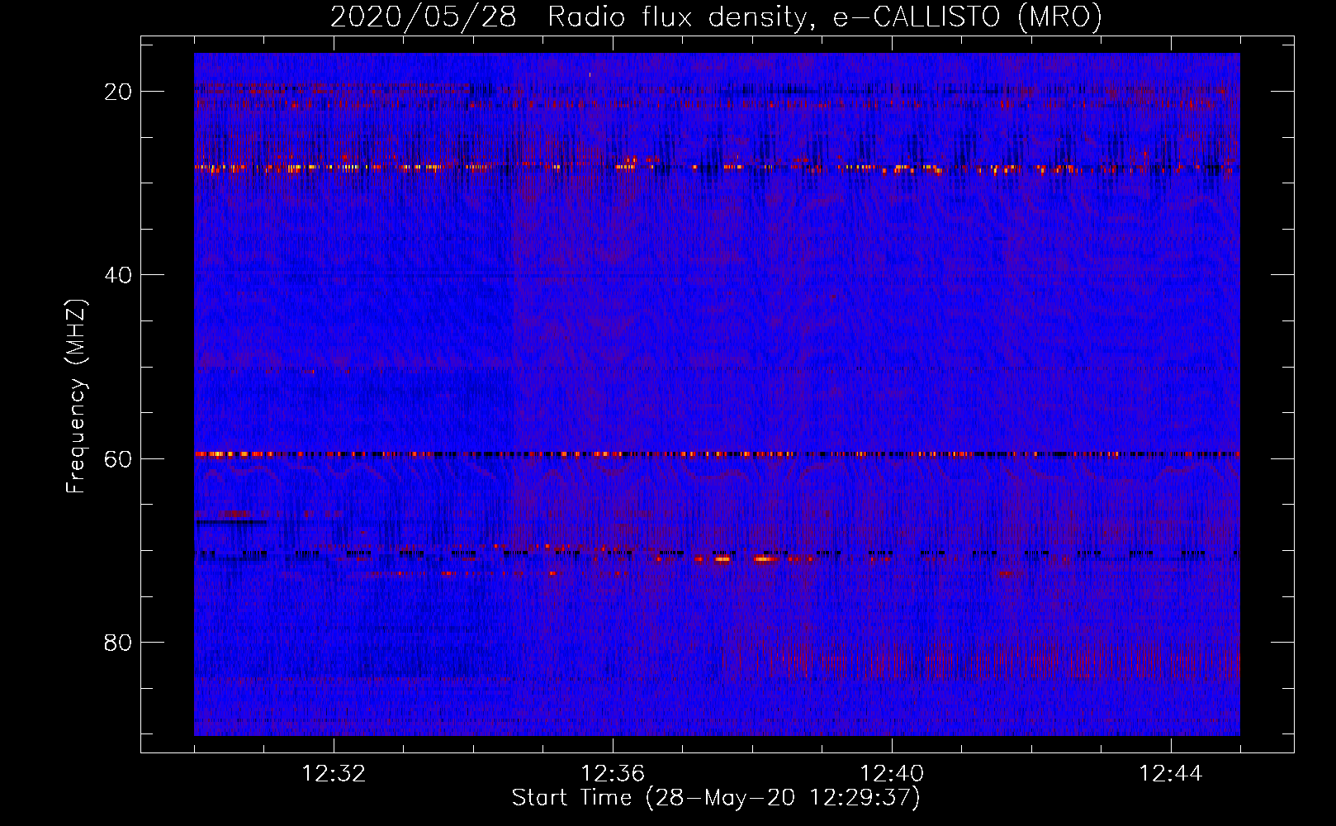Click the frequency tick label "40"
Screen dimensions: 1336x826
click(118, 275)
